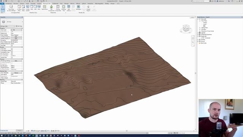Click Edit Type in Properties
243x137 pixels.
tap(19, 26)
